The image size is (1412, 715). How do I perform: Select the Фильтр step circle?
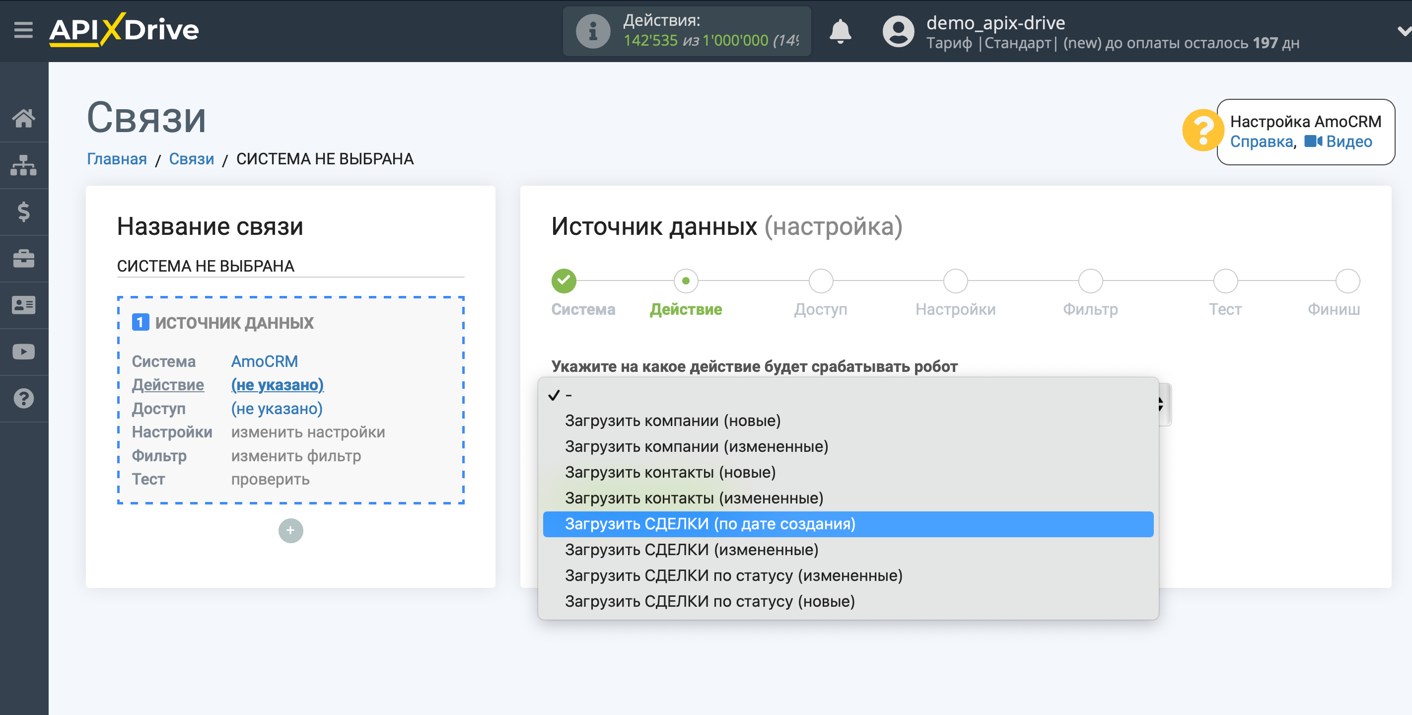[1090, 281]
